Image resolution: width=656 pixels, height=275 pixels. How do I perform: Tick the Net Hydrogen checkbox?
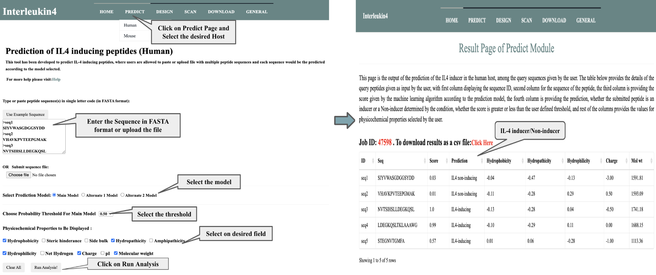pos(42,253)
